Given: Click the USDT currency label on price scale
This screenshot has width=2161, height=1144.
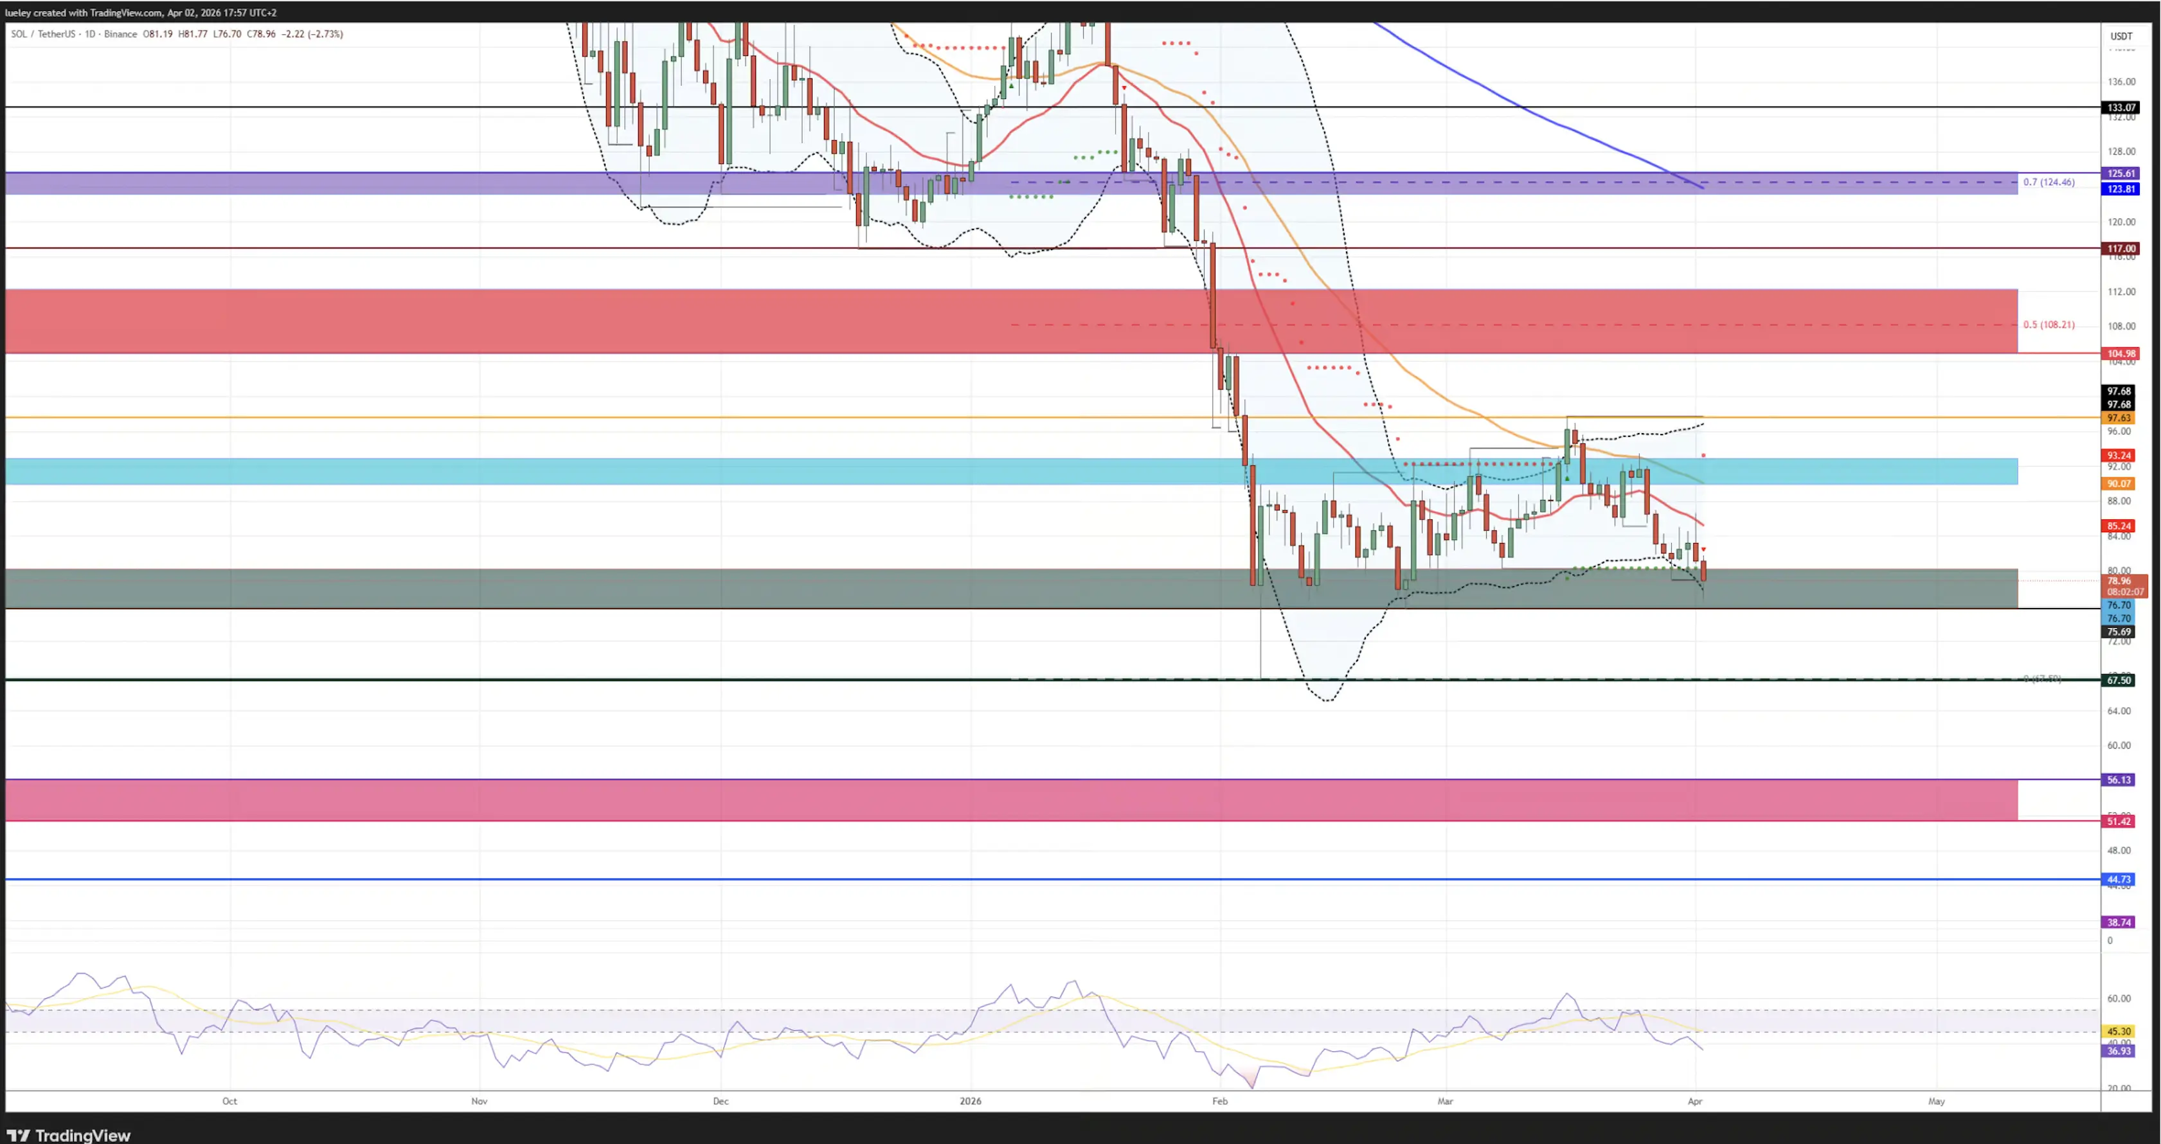Looking at the screenshot, I should click(2121, 36).
